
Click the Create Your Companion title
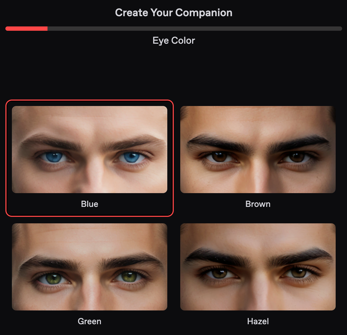[174, 13]
